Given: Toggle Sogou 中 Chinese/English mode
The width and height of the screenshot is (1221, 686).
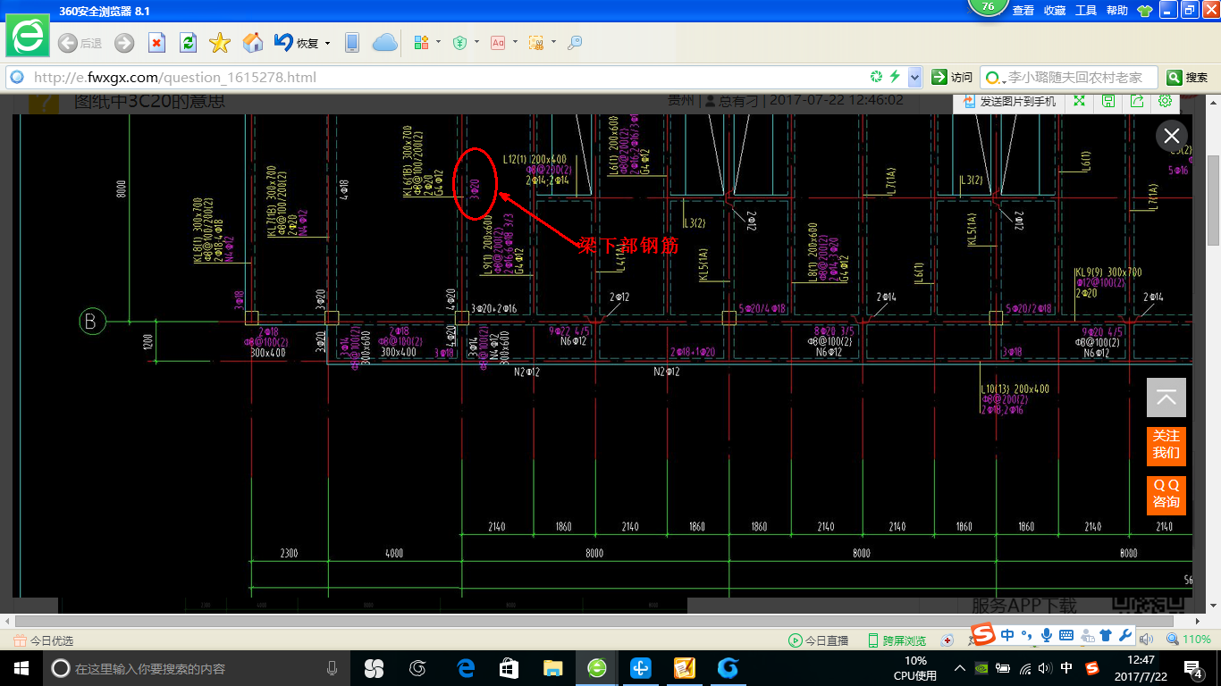Looking at the screenshot, I should click(1007, 636).
